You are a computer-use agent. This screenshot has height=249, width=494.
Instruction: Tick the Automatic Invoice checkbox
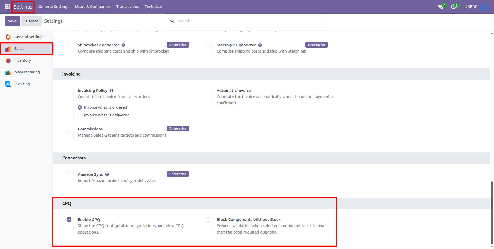pos(208,90)
